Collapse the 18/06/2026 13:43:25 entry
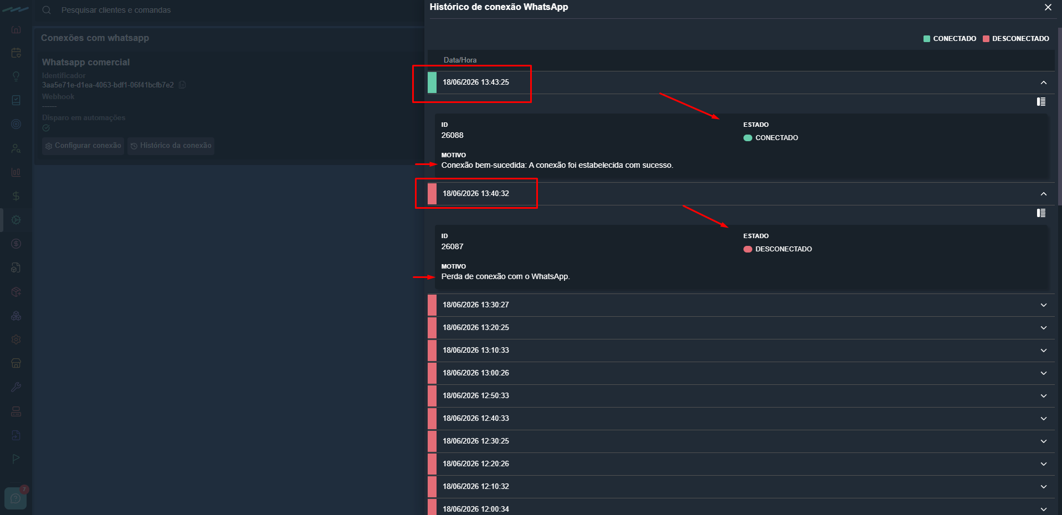The height and width of the screenshot is (515, 1062). [1043, 83]
